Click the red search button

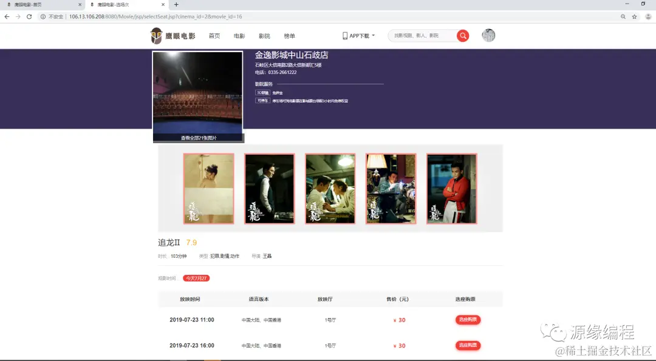[463, 36]
